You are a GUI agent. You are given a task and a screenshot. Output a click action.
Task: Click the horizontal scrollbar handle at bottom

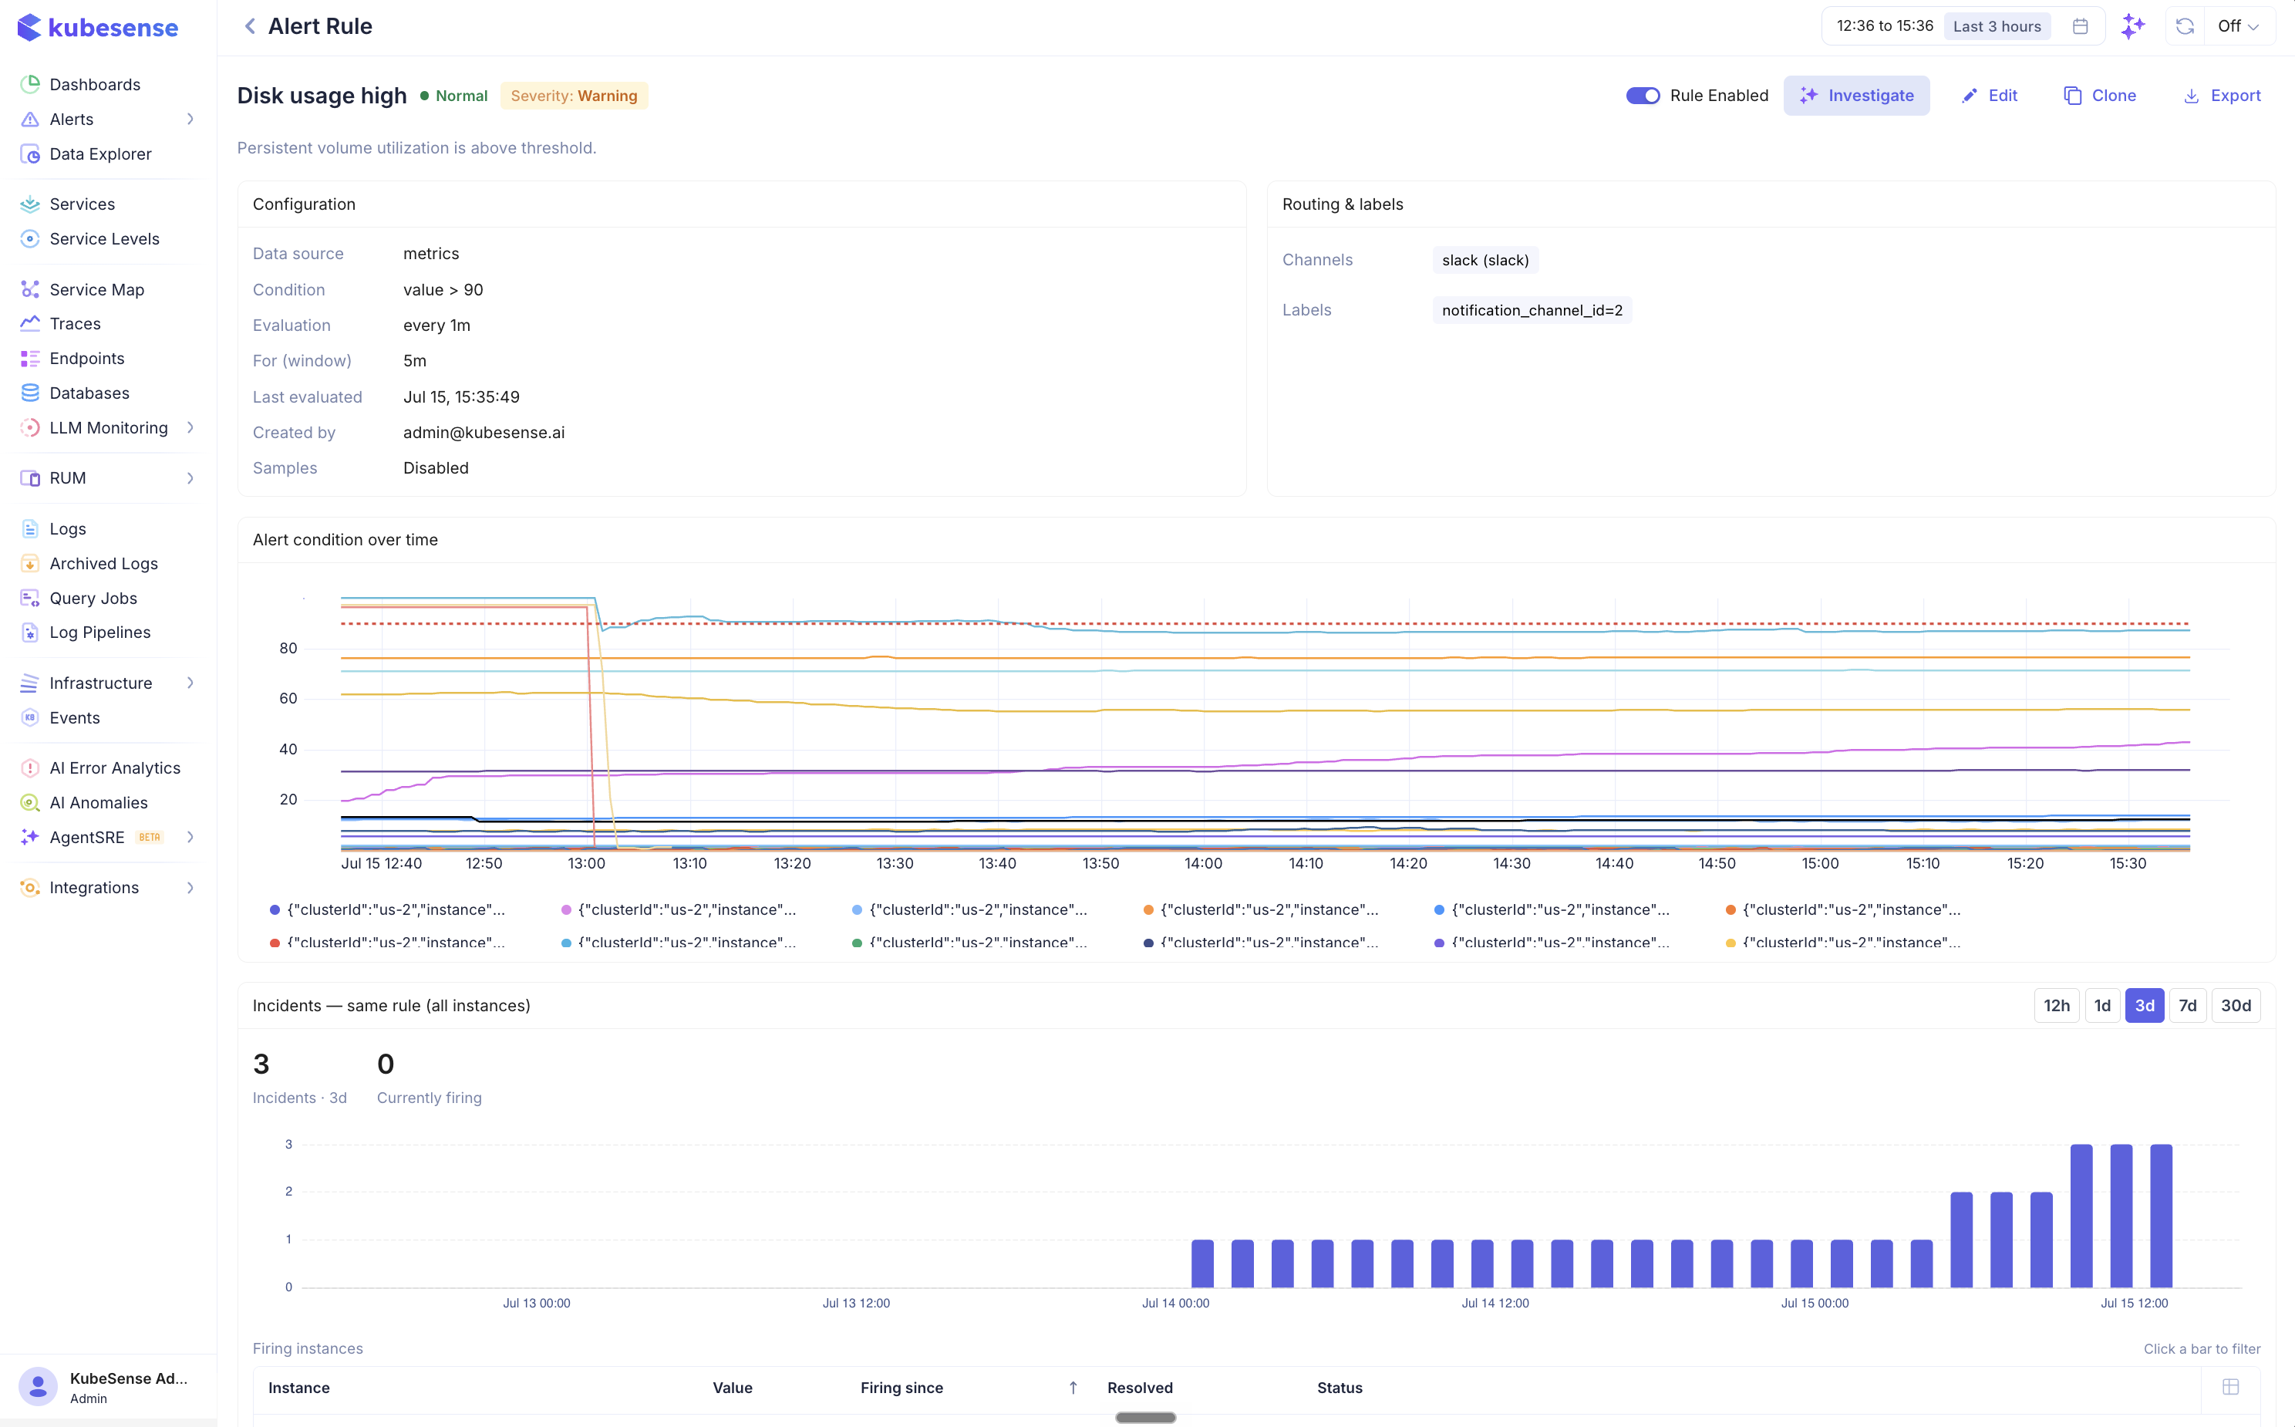pos(1145,1418)
